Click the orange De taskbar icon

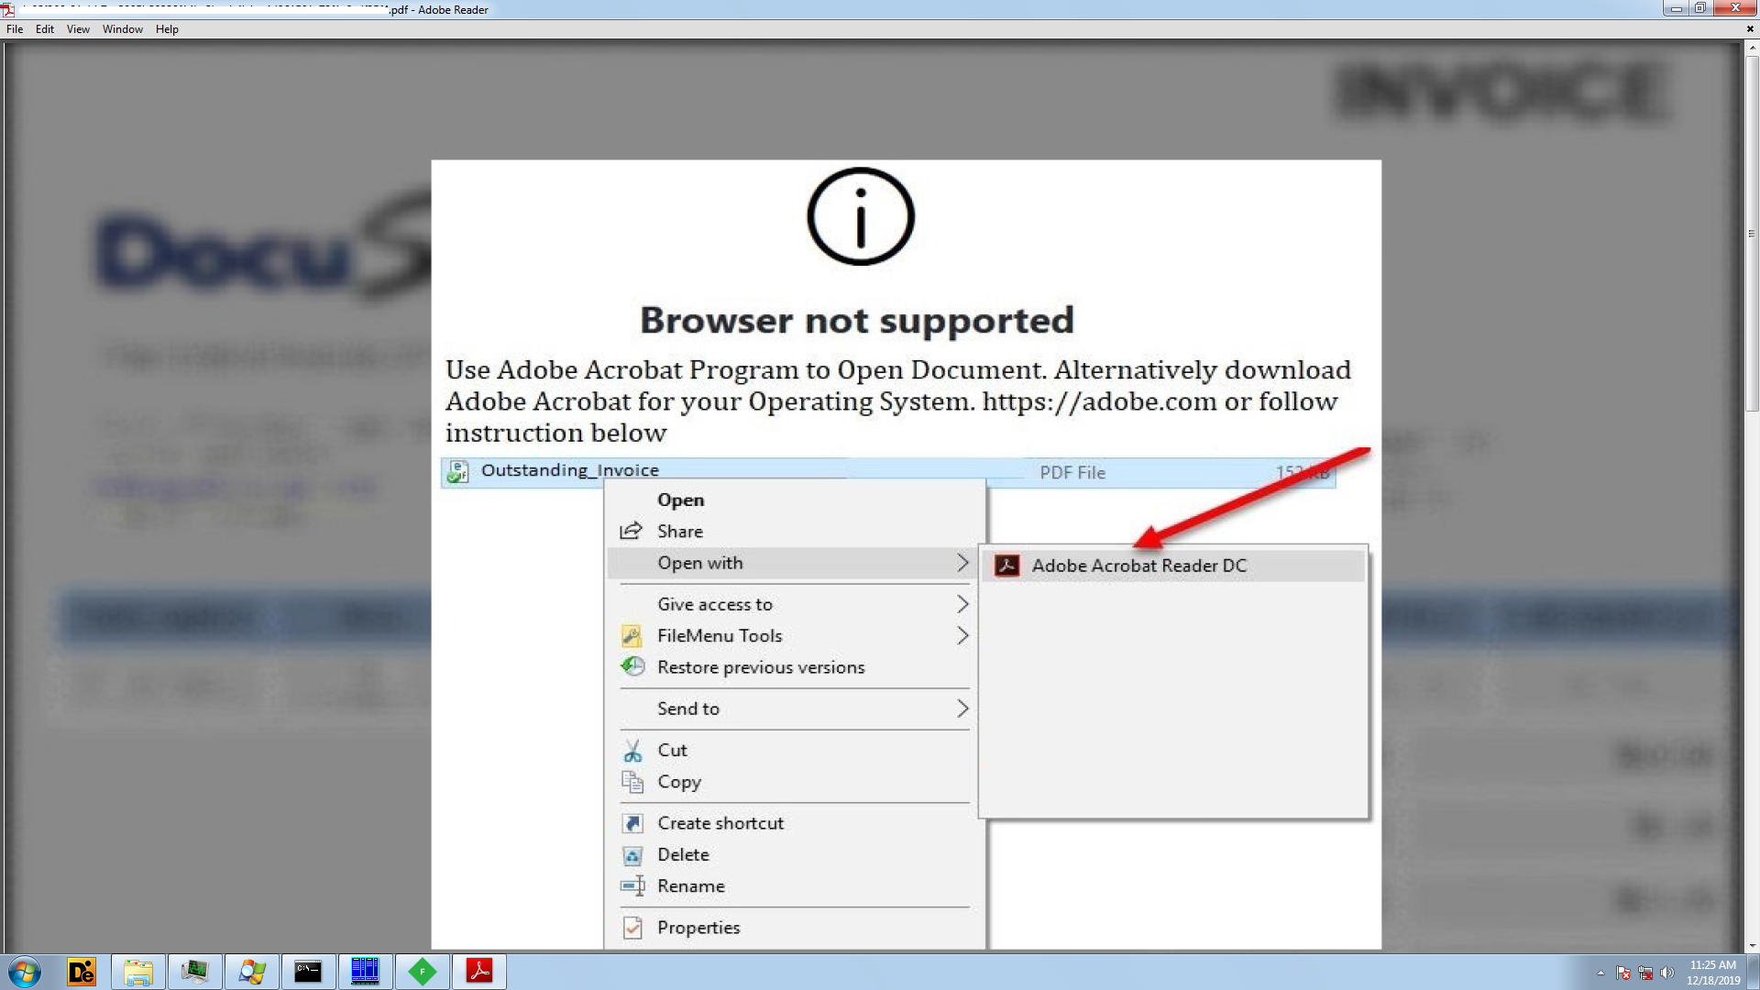(x=82, y=972)
